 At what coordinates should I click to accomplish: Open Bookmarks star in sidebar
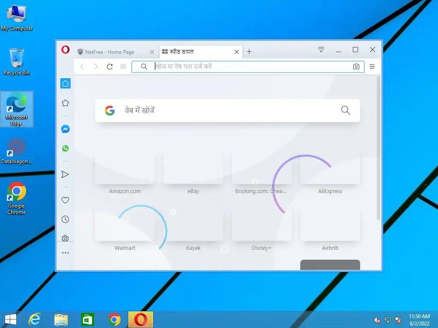(65, 103)
